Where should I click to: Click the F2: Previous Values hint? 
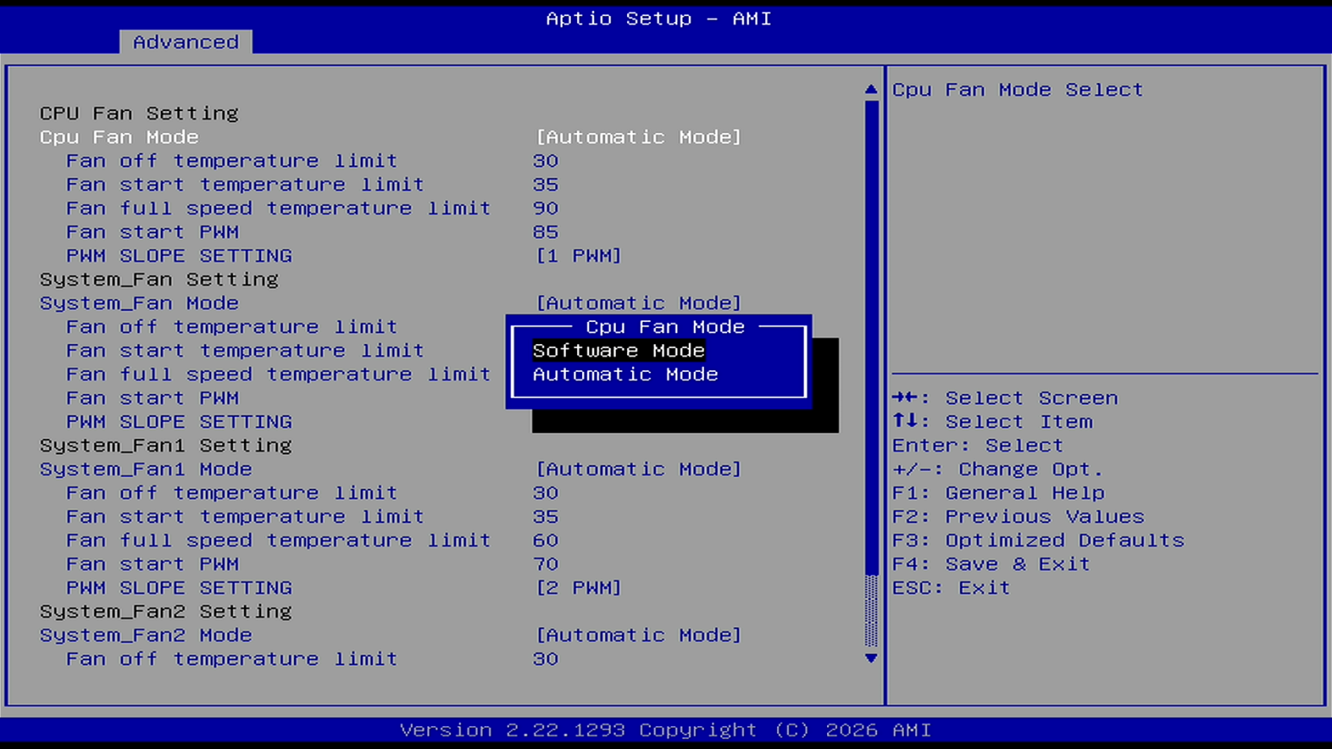(x=1018, y=517)
